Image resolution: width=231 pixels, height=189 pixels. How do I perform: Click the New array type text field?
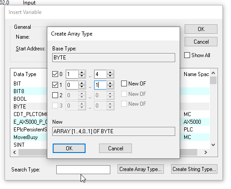[113, 131]
